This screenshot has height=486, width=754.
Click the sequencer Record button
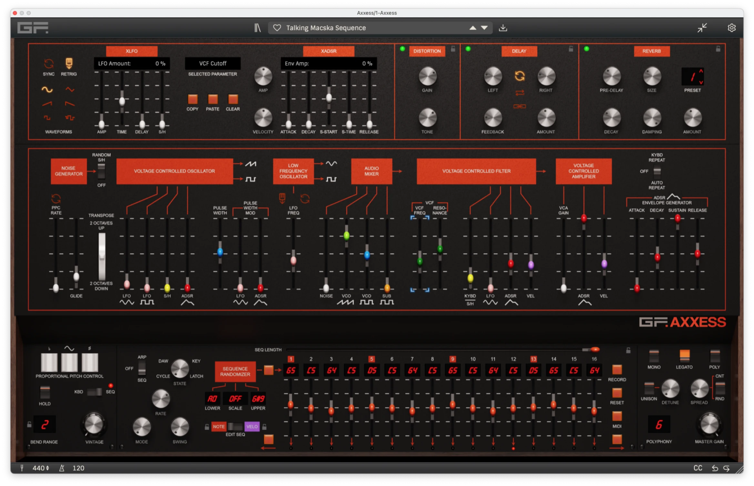[x=617, y=370]
